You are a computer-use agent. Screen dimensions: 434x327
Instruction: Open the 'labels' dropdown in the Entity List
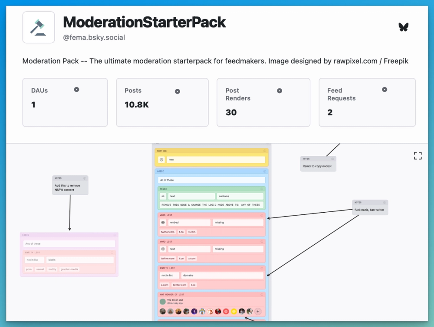click(x=80, y=260)
